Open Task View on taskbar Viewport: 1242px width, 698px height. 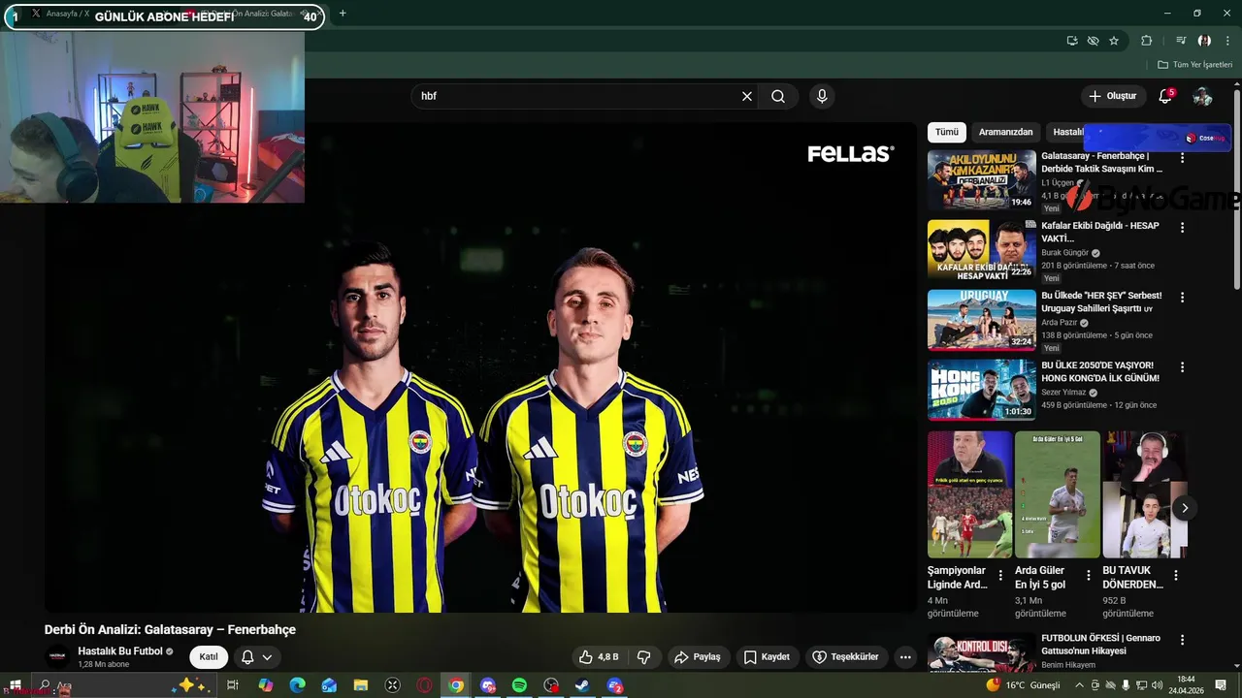point(233,685)
